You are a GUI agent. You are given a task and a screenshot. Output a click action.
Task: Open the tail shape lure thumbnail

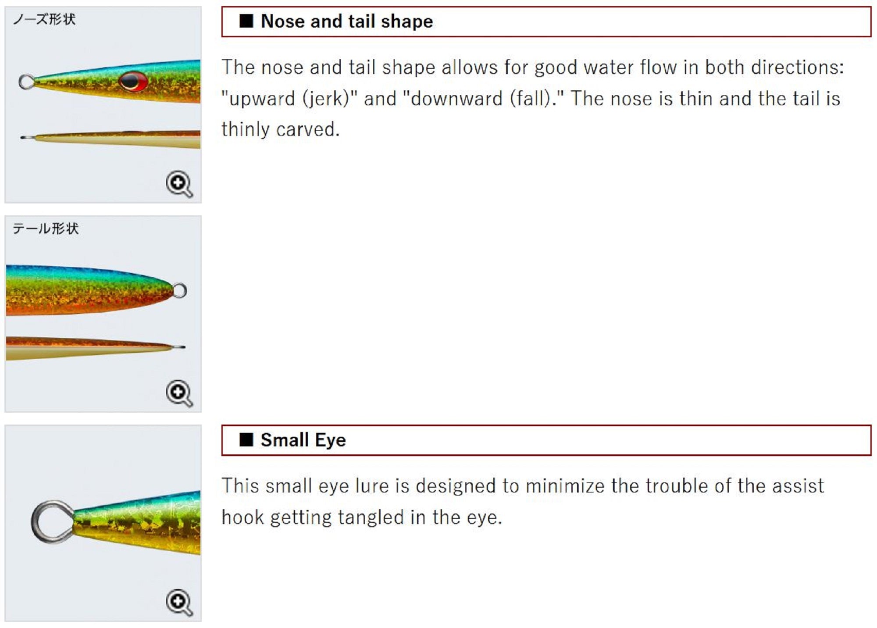(103, 314)
